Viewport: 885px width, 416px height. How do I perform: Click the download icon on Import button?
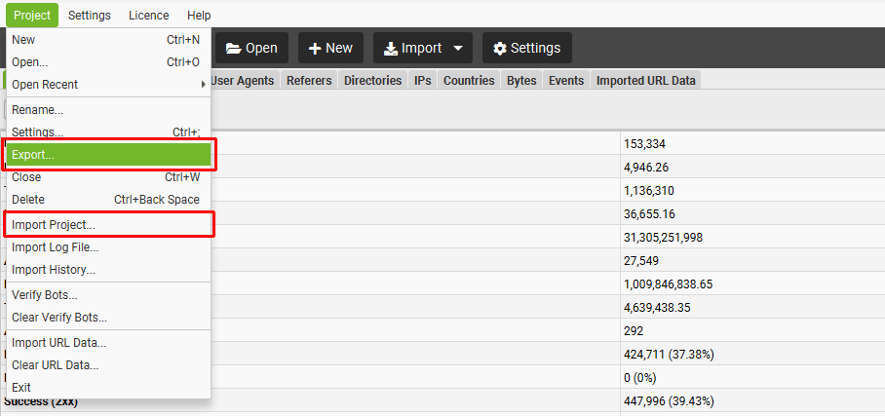391,49
